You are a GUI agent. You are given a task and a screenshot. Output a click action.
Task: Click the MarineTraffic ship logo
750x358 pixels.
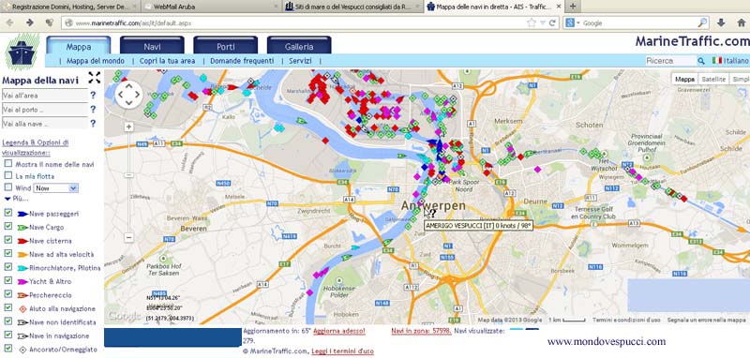tap(22, 52)
